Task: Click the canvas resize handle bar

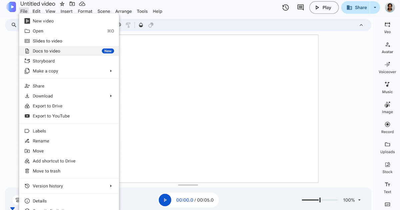Action: tap(188, 185)
